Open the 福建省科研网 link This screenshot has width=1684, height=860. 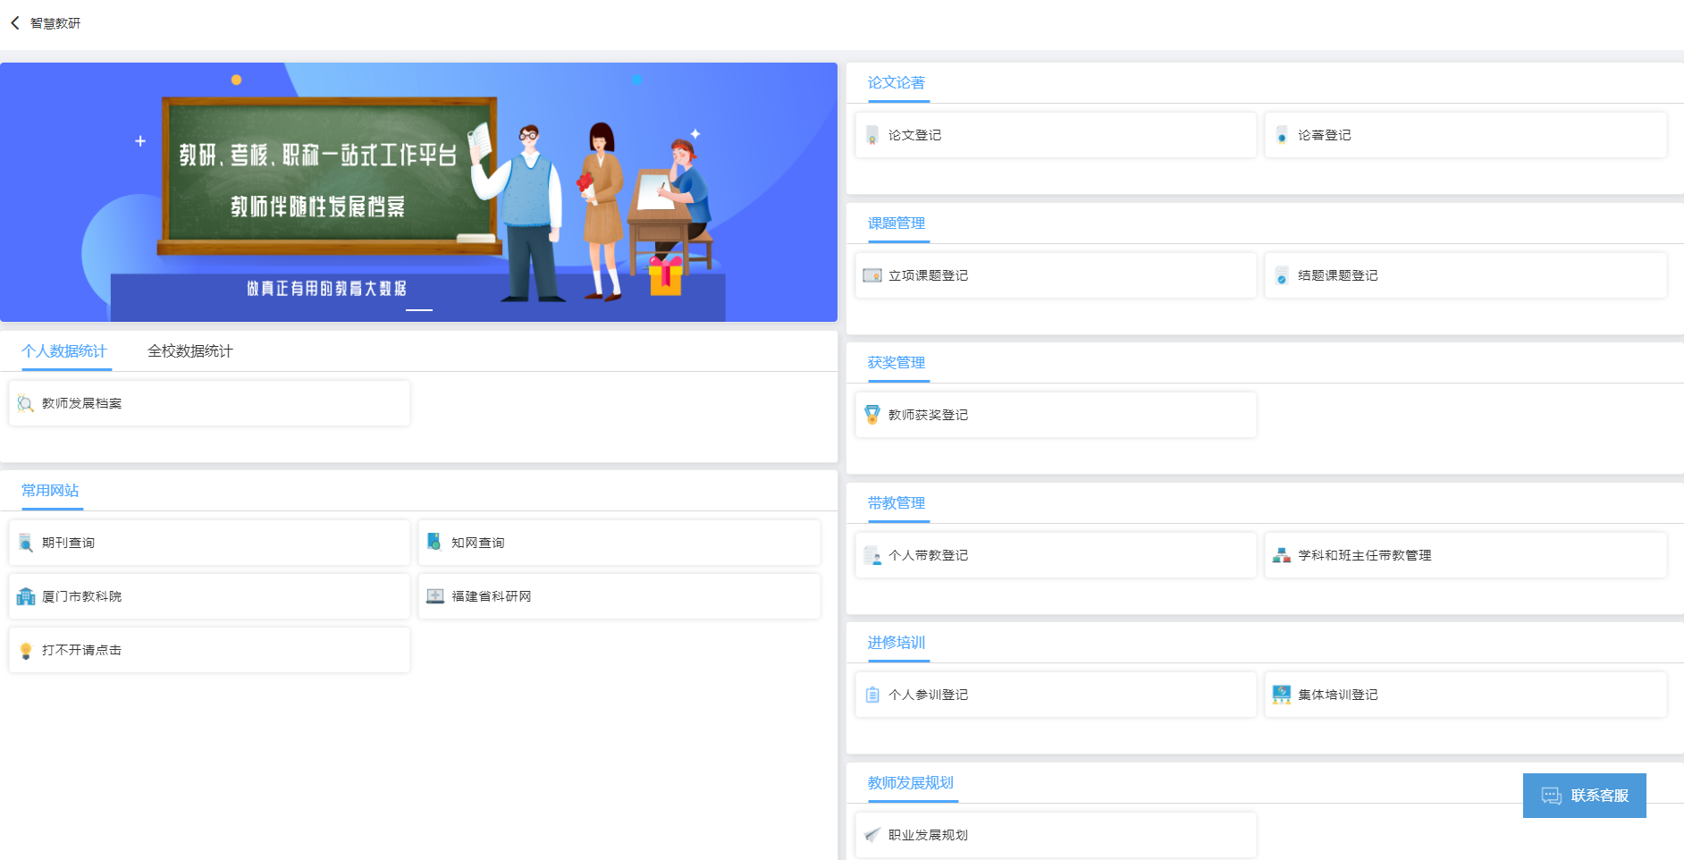click(491, 597)
